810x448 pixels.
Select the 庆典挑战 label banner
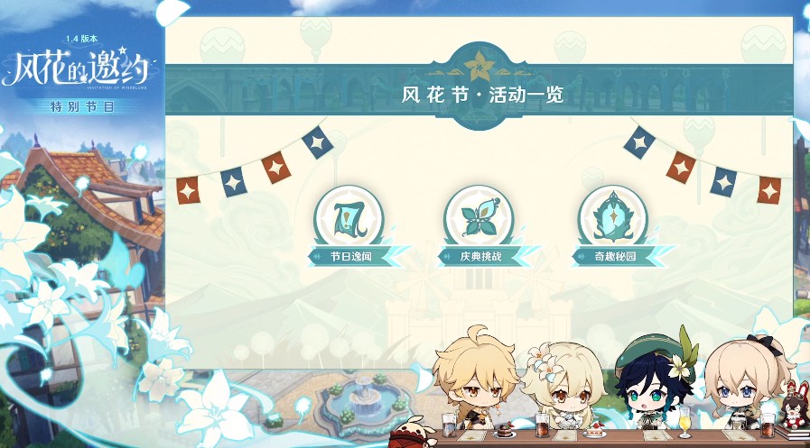(479, 256)
